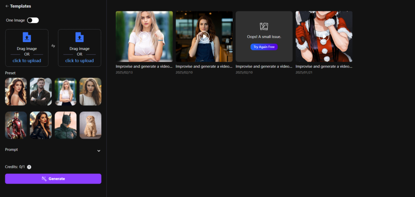Select the blonde woman in white shirt preset
Screen dimensions: 415x197
coord(66,92)
